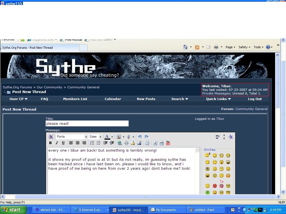Screen dimensions: 286x214
Task: Expand the Quick Links menu
Action: click(x=218, y=99)
